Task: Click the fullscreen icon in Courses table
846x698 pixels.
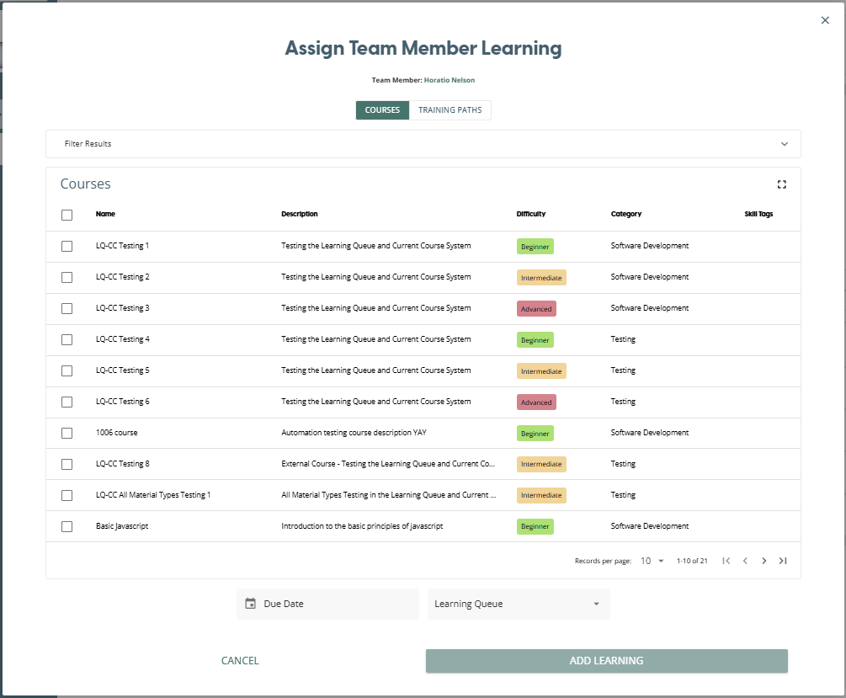Action: [781, 184]
